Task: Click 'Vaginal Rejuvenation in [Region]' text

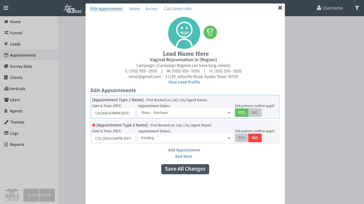Action: 183,60
